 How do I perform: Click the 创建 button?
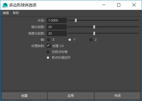pos(24,96)
